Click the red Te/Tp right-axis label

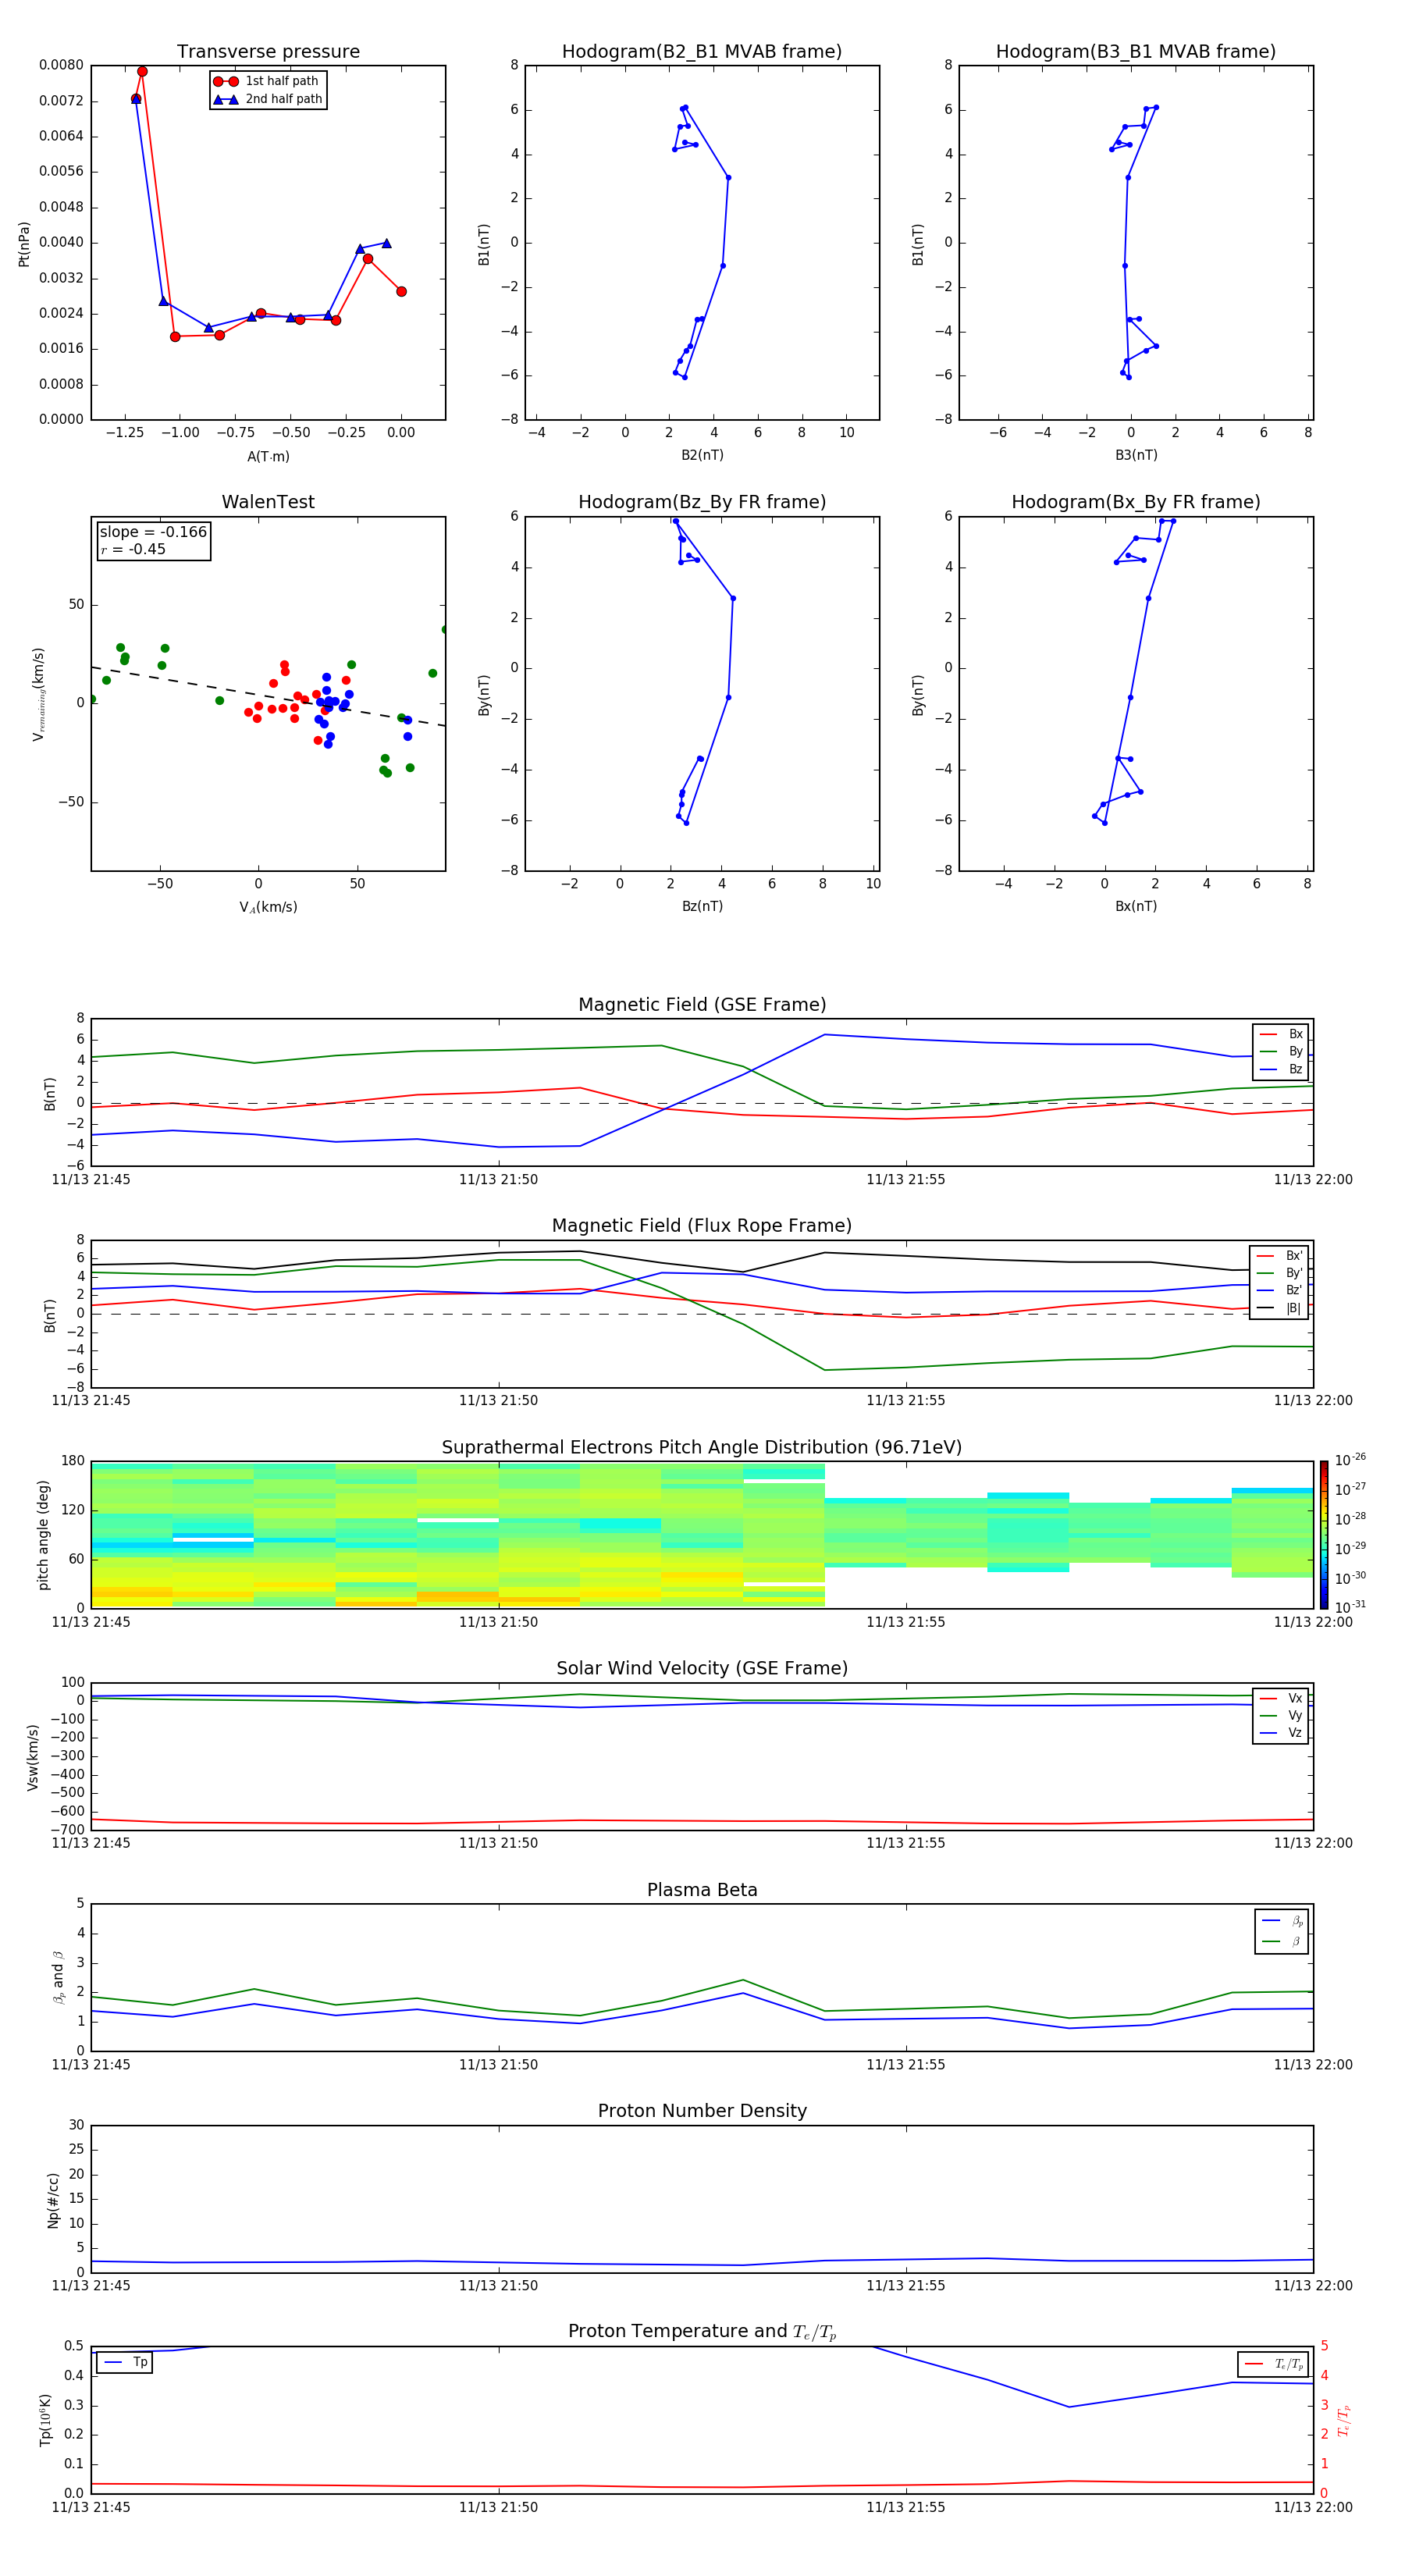1343,2420
